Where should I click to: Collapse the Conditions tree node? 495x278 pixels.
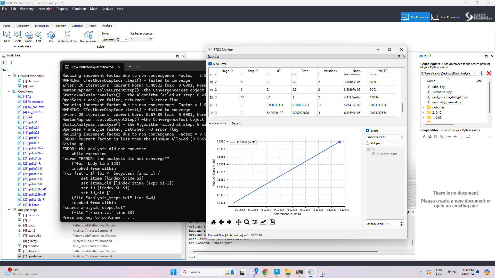click(x=9, y=91)
